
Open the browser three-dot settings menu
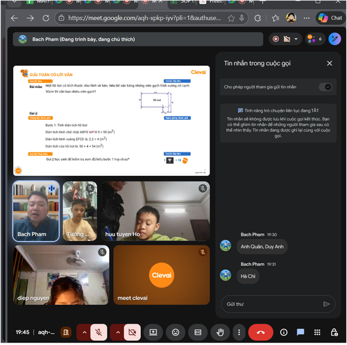click(307, 18)
